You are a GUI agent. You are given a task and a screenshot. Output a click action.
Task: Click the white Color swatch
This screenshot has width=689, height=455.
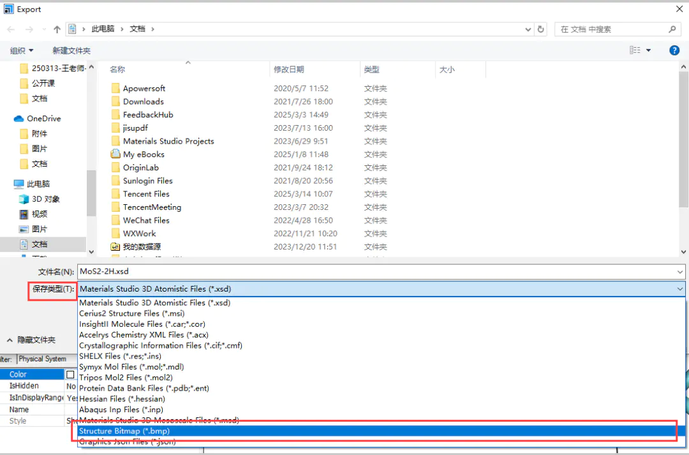point(70,374)
